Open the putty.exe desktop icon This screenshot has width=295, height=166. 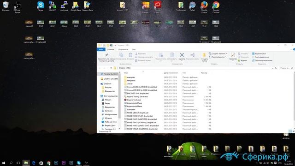coord(64,6)
